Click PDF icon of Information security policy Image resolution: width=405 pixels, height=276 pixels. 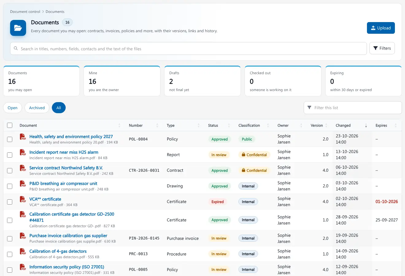pyautogui.click(x=23, y=267)
